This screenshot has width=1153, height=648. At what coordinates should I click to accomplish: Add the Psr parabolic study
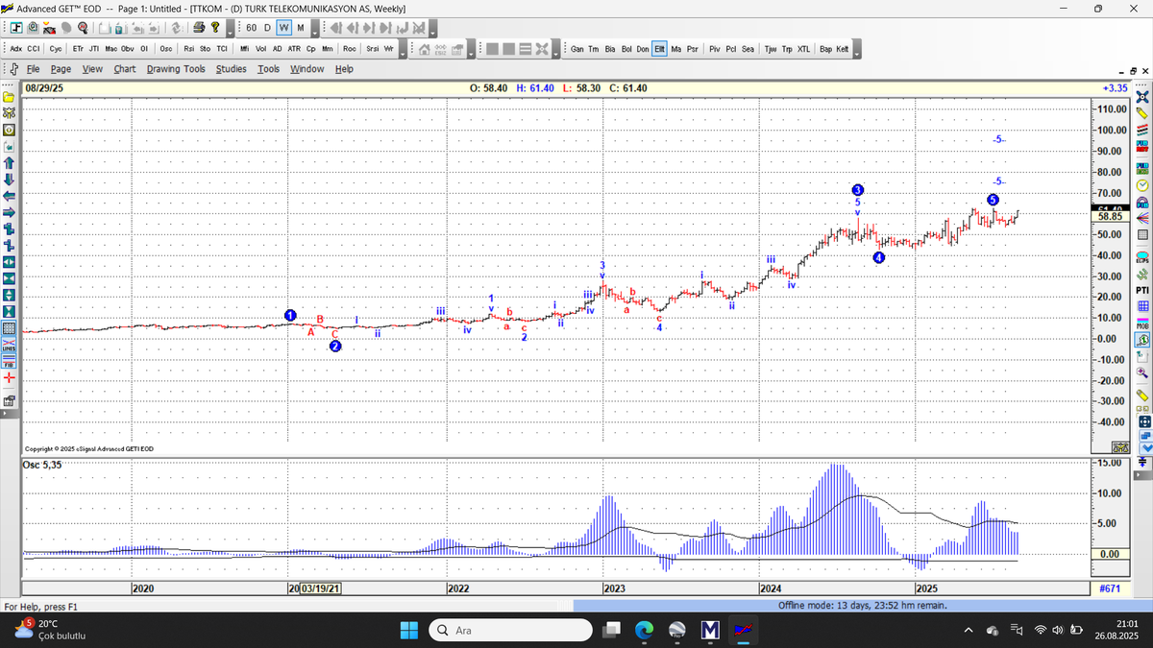coord(692,47)
